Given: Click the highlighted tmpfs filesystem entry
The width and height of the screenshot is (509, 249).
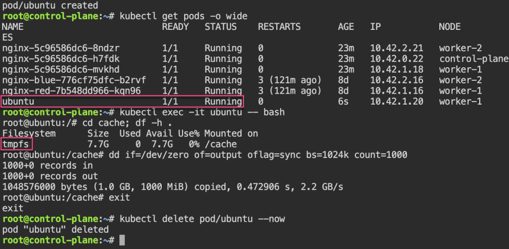Looking at the screenshot, I should pyautogui.click(x=16, y=144).
